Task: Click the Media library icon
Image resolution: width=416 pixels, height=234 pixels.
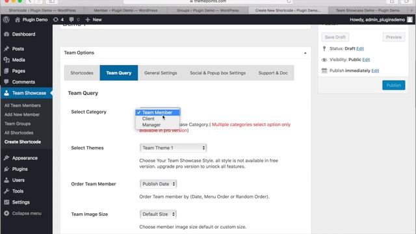Action: 6,60
